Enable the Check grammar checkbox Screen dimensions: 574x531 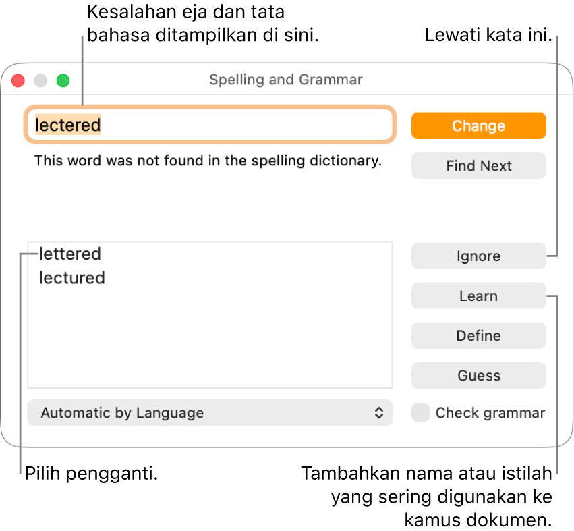[x=421, y=413]
